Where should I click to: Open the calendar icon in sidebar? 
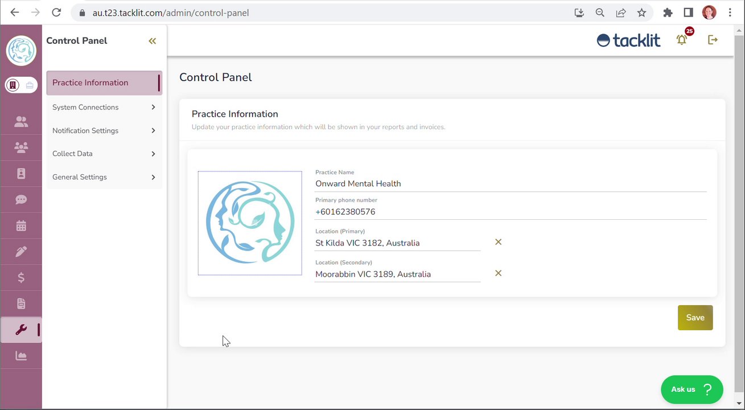tap(21, 226)
